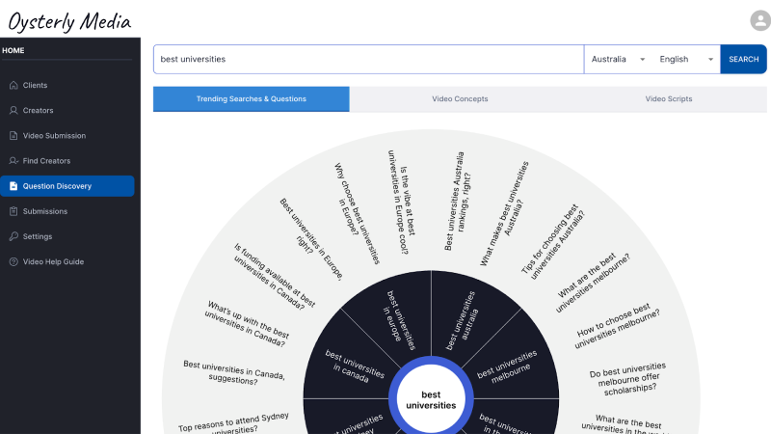Switch to the Video Scripts tab
The width and height of the screenshot is (771, 434).
(x=669, y=98)
